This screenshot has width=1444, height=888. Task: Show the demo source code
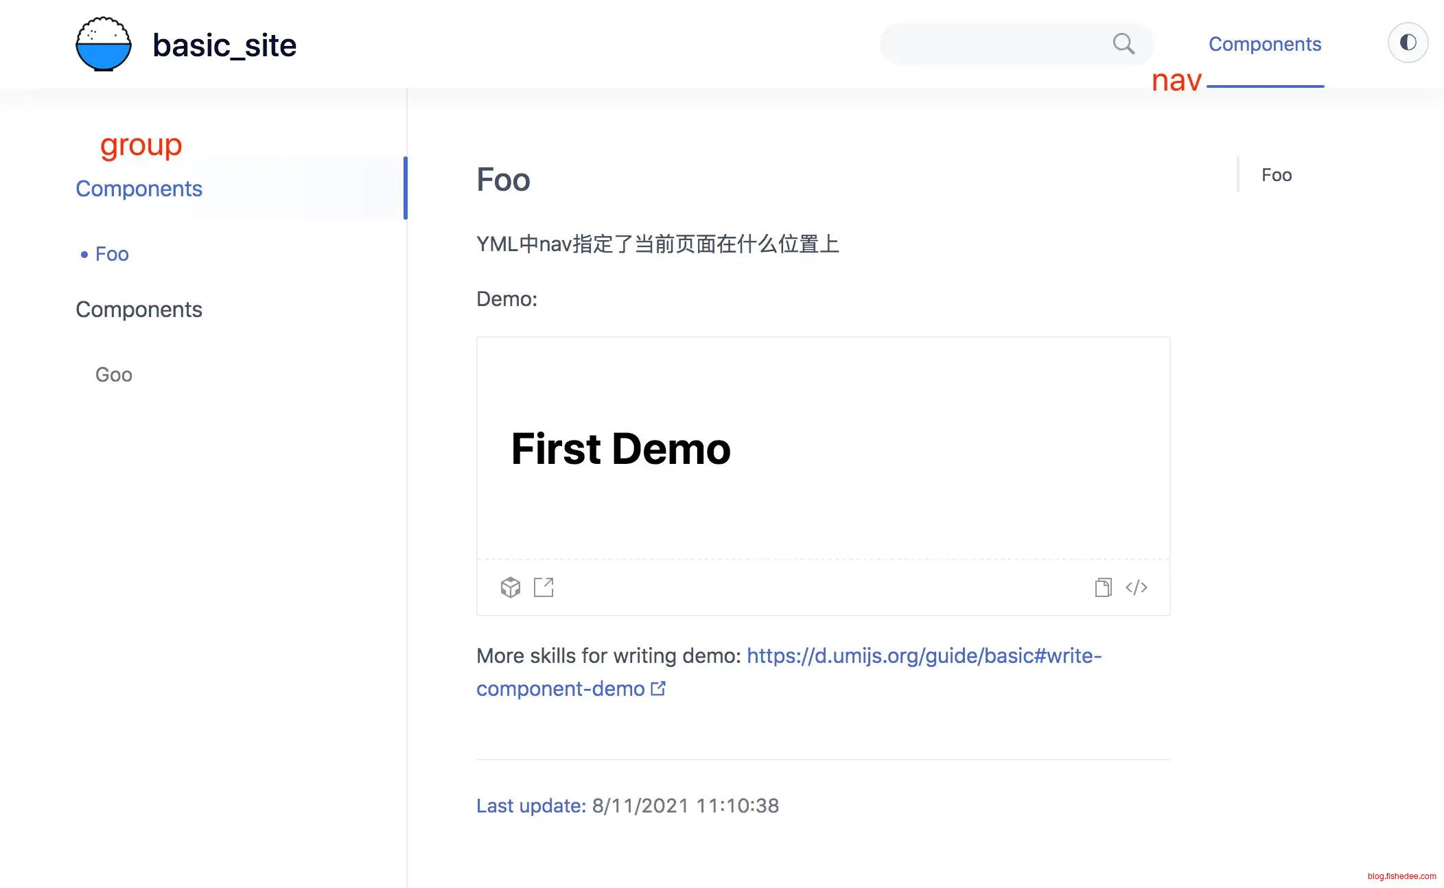(x=1137, y=587)
